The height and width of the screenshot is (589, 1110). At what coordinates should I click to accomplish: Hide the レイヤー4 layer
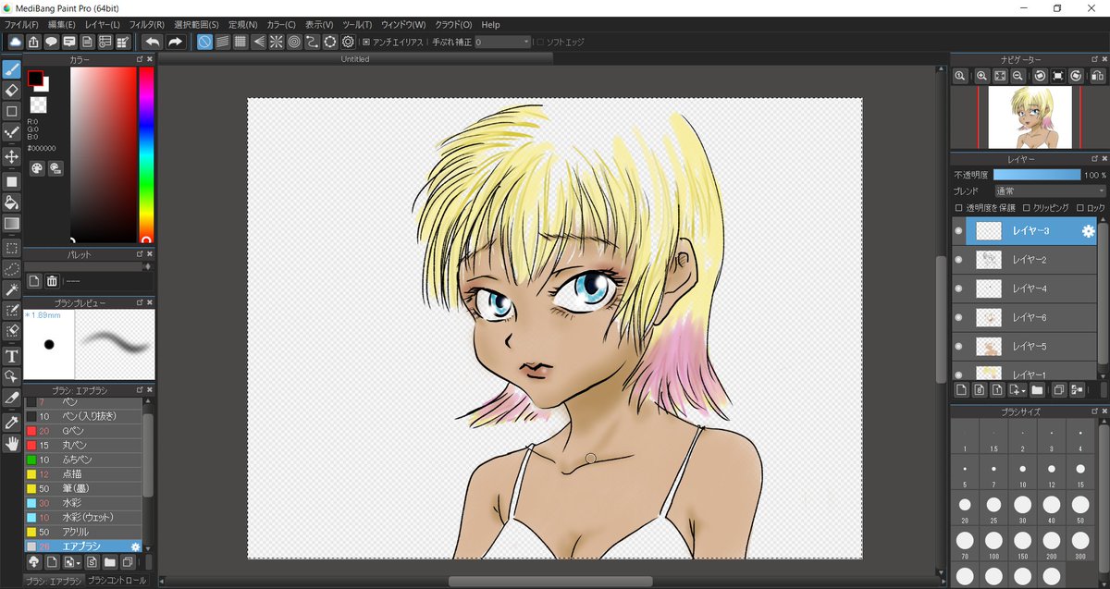(958, 288)
